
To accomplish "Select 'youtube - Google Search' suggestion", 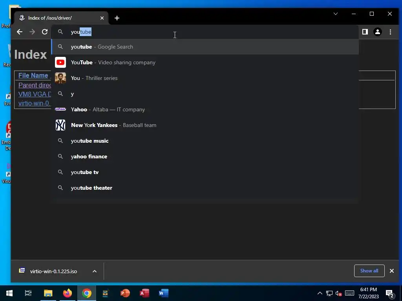I will point(205,47).
